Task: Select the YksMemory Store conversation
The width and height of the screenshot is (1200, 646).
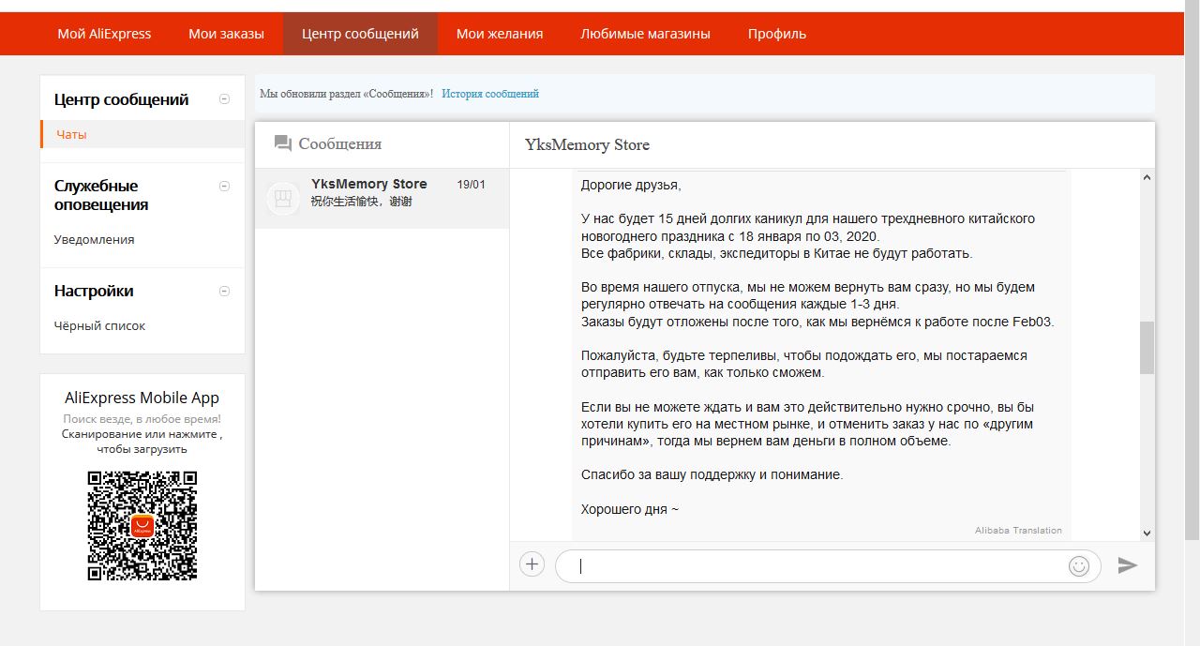Action: 382,199
